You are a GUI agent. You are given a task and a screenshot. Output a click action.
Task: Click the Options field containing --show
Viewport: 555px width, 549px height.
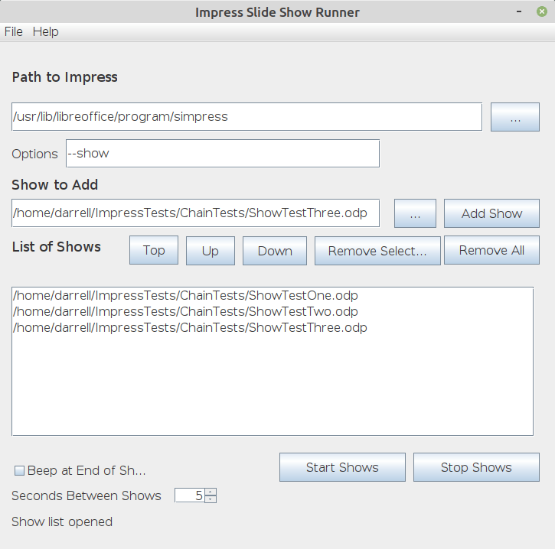(x=222, y=153)
